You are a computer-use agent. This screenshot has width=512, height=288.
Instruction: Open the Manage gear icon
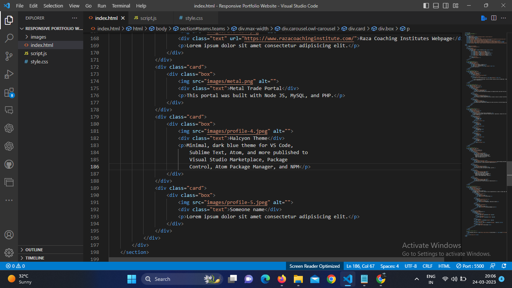click(x=9, y=252)
